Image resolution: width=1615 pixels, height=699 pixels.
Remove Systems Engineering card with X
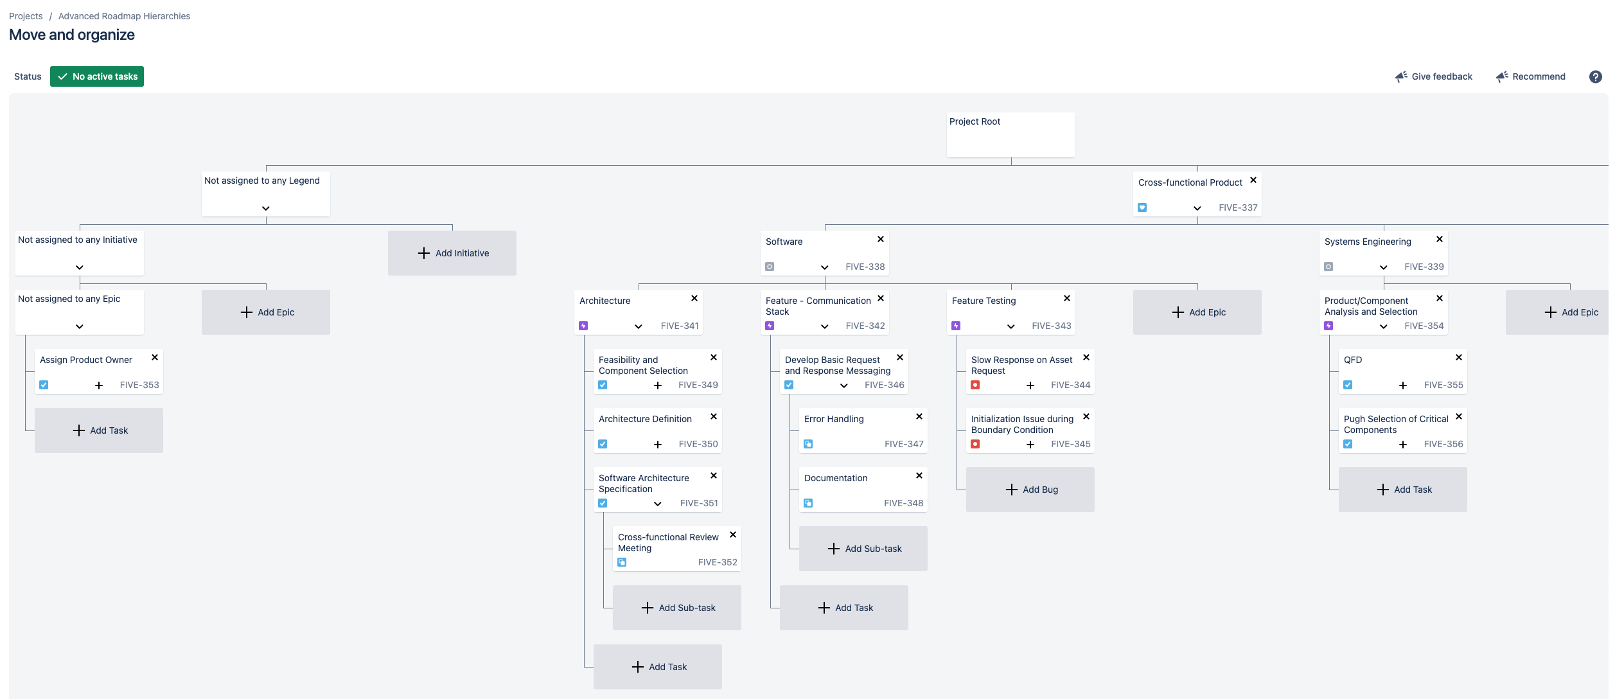click(1440, 239)
